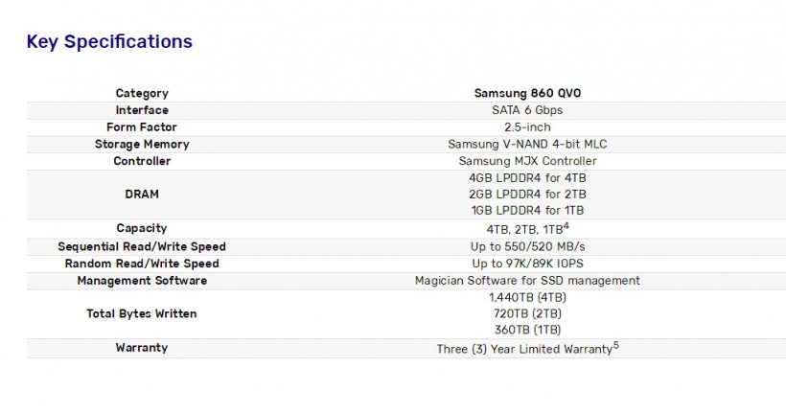Open footnote 5 after Limited Warranty
Image resolution: width=786 pixels, height=414 pixels.
pyautogui.click(x=615, y=345)
